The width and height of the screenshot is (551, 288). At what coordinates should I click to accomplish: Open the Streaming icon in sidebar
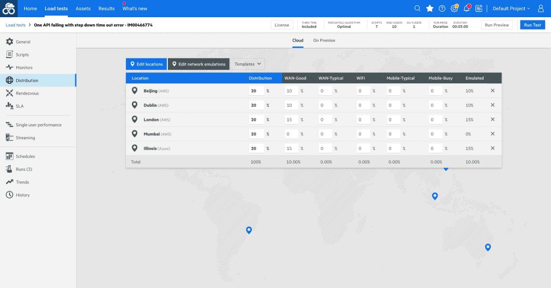(x=10, y=138)
